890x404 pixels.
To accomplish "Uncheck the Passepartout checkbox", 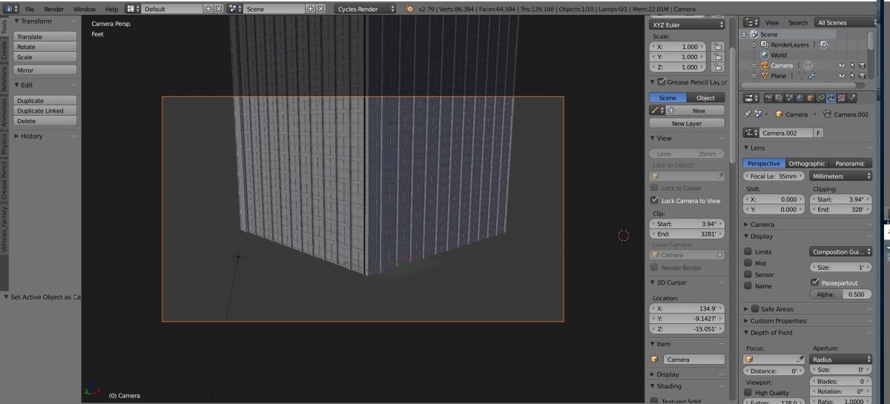I will [x=815, y=282].
